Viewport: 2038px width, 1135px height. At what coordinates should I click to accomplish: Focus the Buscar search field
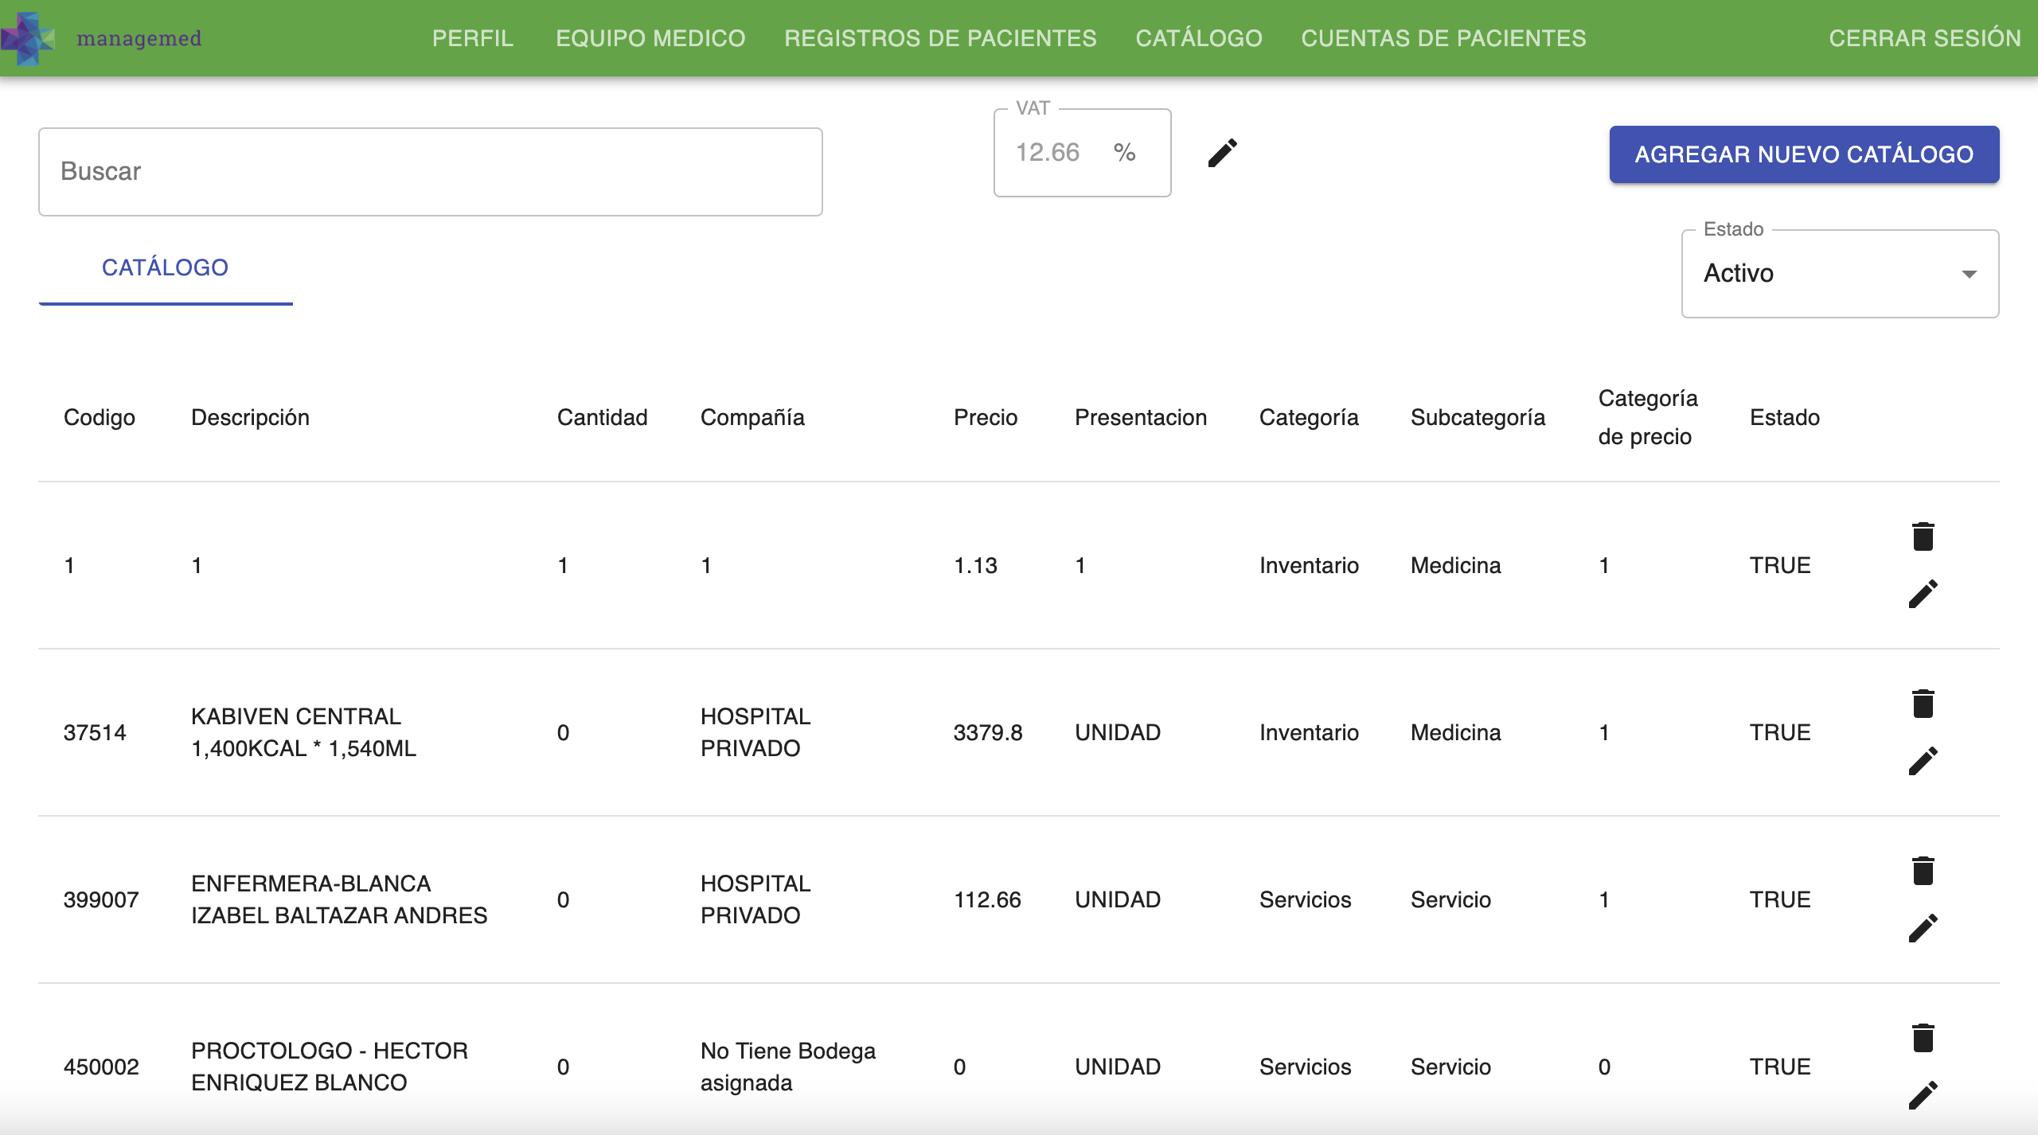[430, 172]
